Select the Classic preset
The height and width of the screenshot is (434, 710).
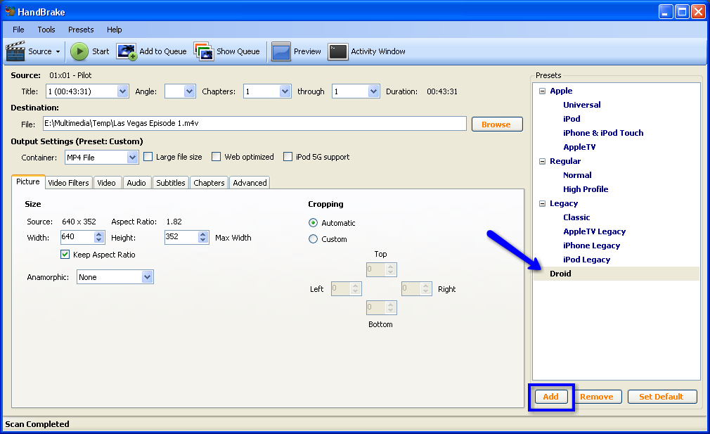coord(576,217)
